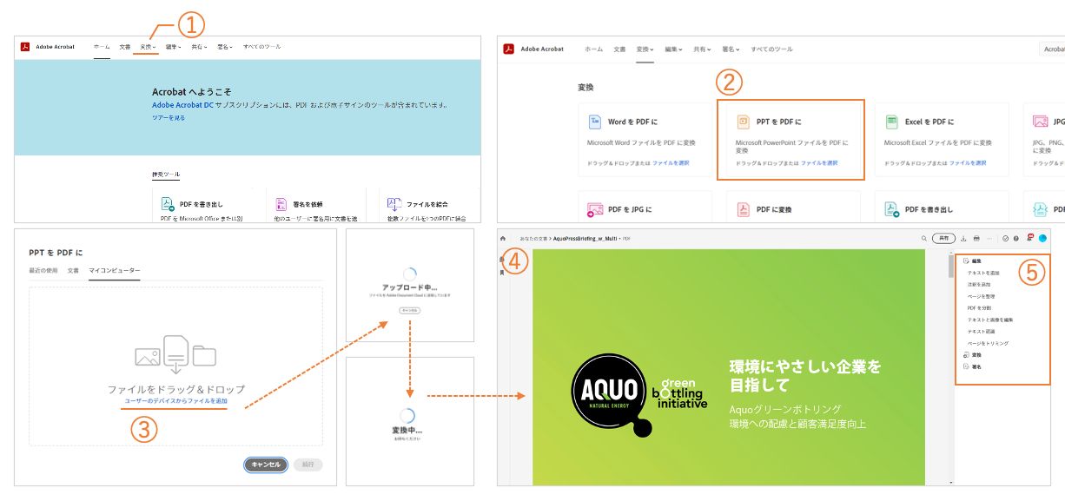Click the 署名 section icon in the right panel
Image resolution: width=1065 pixels, height=501 pixels.
(966, 366)
